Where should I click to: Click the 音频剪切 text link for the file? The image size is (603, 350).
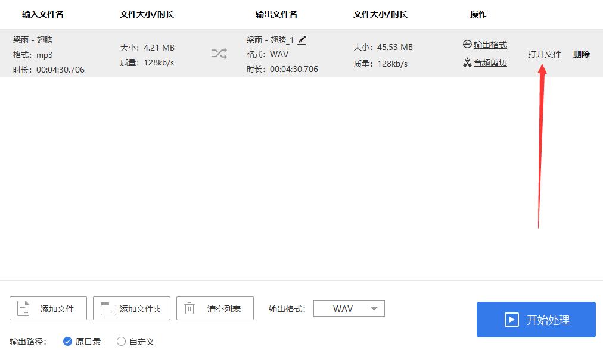[490, 62]
